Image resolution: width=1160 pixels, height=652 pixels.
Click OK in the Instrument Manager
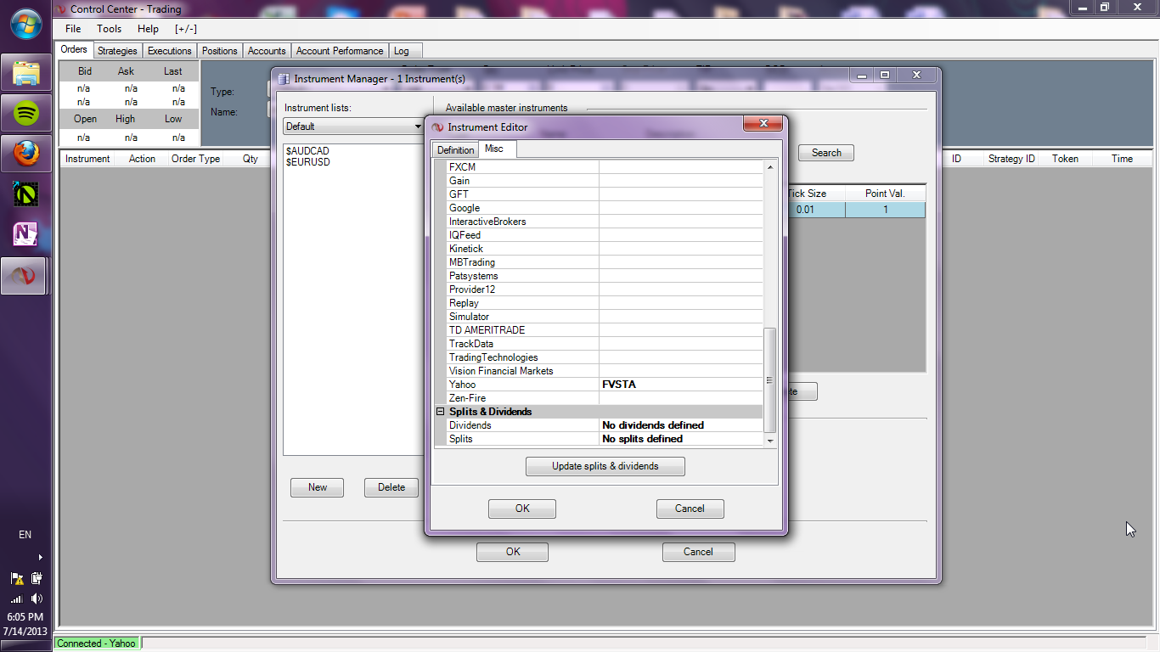513,552
